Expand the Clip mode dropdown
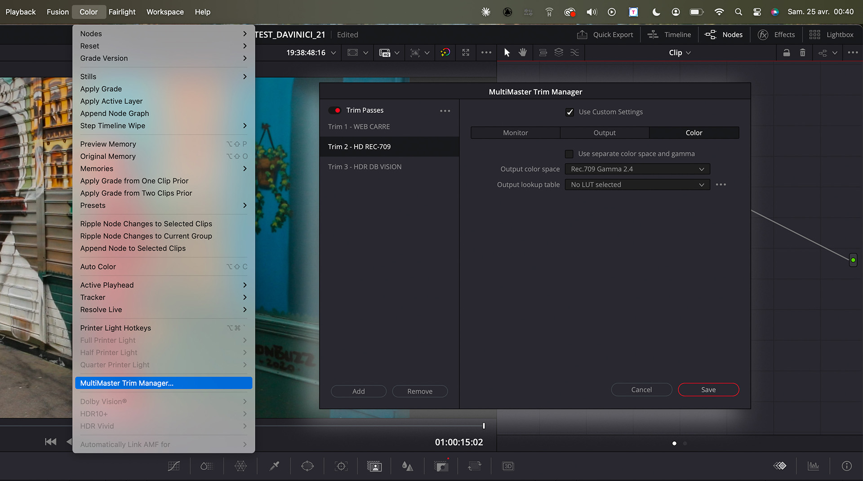The height and width of the screenshot is (481, 863). [680, 53]
